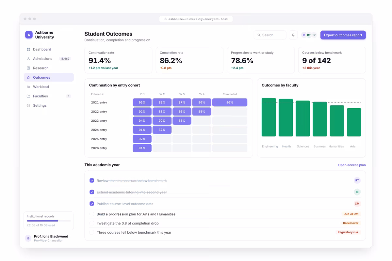Screen dimensions: 392x261
Task: Open the Completion rate card
Action: click(x=189, y=60)
